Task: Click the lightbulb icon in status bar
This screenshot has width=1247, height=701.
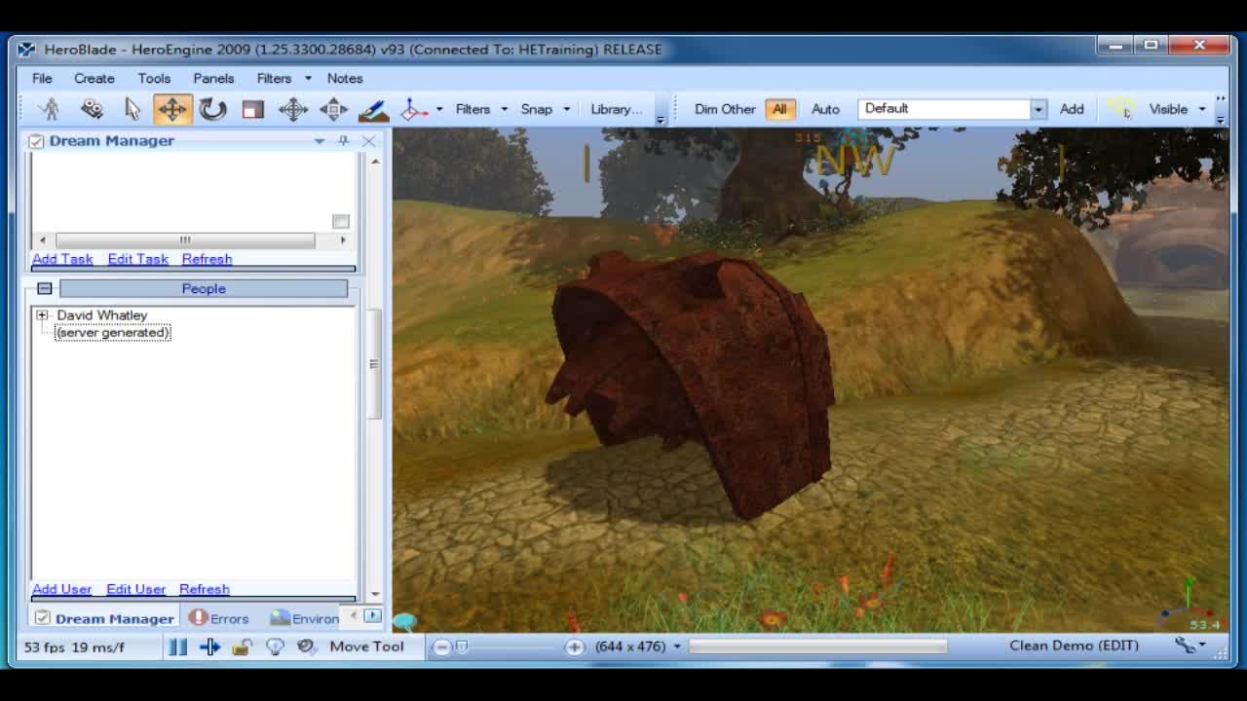Action: [x=275, y=646]
